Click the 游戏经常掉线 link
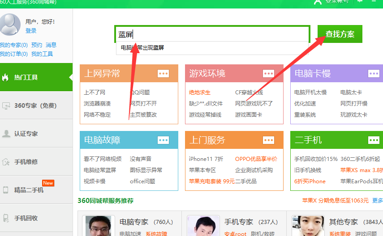383x236 pixels. [205, 114]
